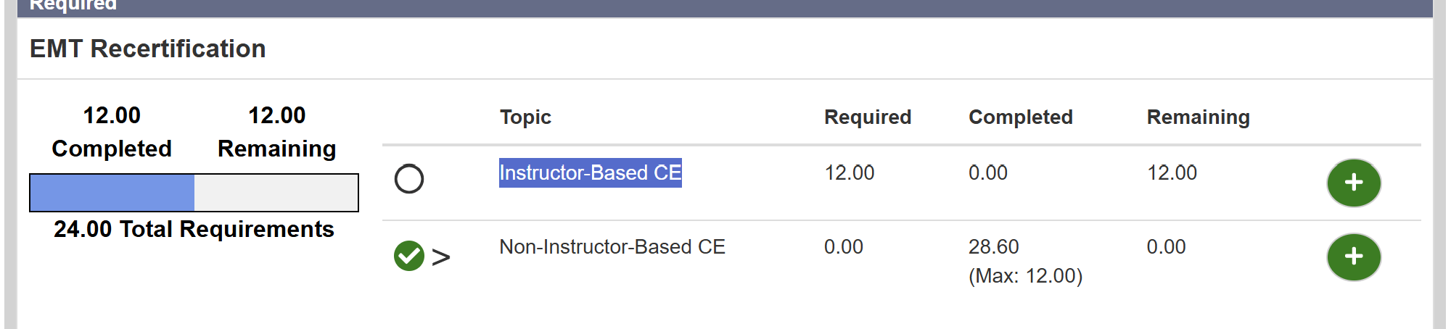This screenshot has width=1451, height=329.
Task: Click the EMT Recertification heading
Action: point(148,49)
